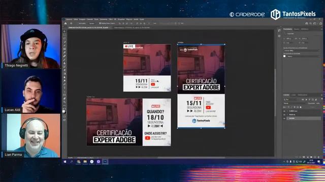Click the foreground color swatch in the toolbar

63,111
